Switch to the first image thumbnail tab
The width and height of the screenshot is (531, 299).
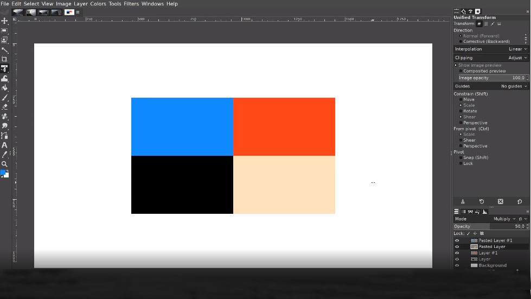[18, 12]
